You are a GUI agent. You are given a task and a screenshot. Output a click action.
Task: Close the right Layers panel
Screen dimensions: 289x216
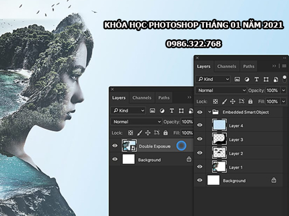coord(197,58)
